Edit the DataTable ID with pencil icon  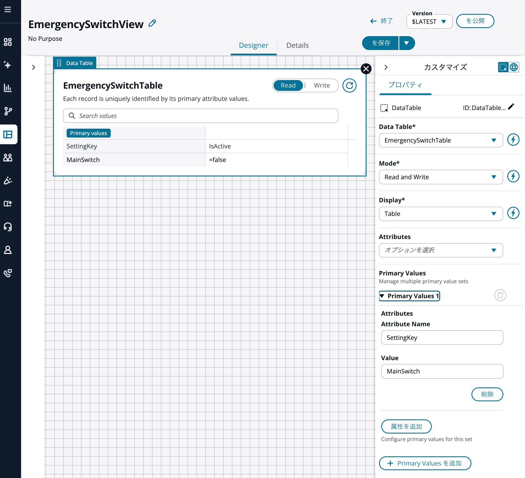[511, 107]
